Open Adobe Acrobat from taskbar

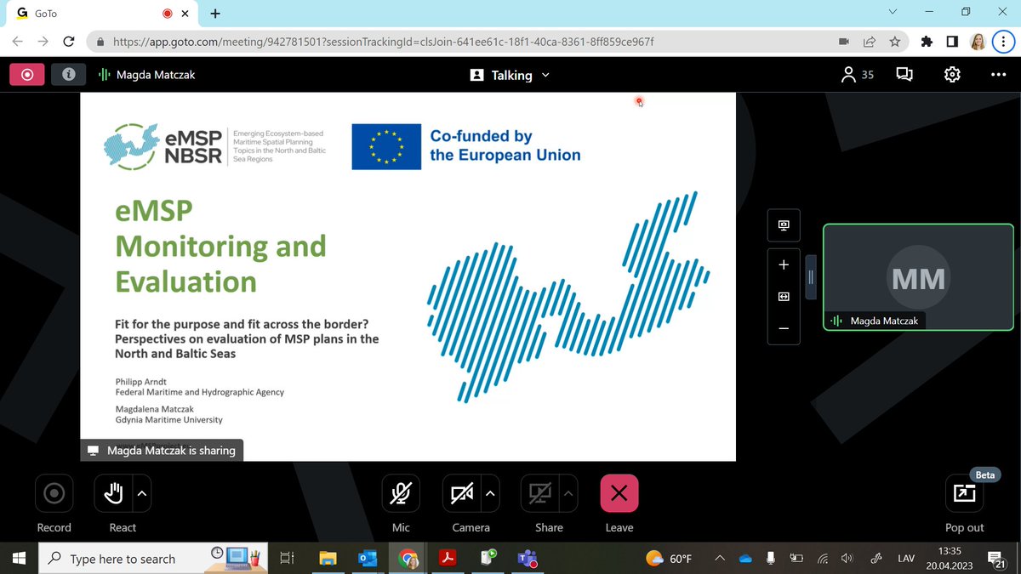click(448, 559)
